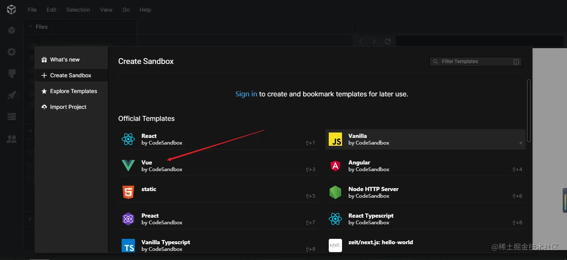Collapse the Files panel header arrow
This screenshot has width=567, height=260.
[30, 27]
